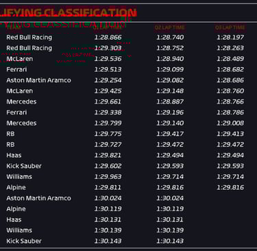Click the Q1 lap time 1:29.602
The width and height of the screenshot is (257, 251).
(x=108, y=166)
